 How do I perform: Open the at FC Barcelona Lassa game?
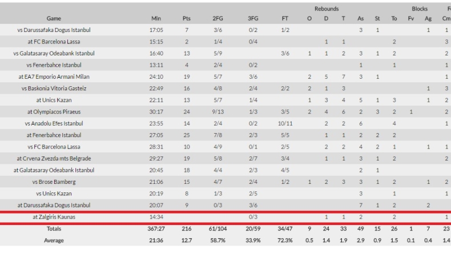point(54,42)
